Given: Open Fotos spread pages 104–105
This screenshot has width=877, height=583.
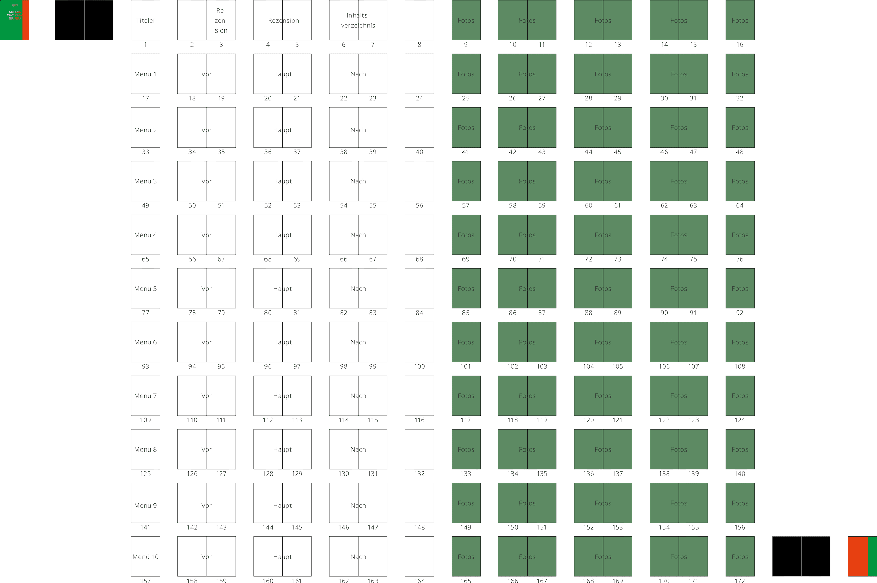Looking at the screenshot, I should click(x=603, y=342).
